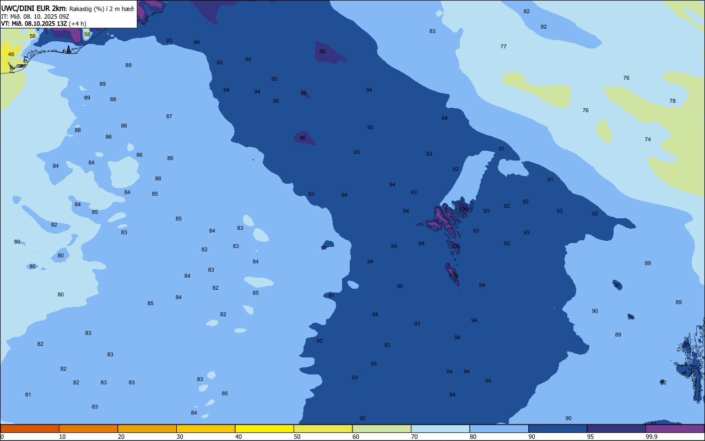
Task: Select the legend tick label 50
Action: click(x=297, y=437)
